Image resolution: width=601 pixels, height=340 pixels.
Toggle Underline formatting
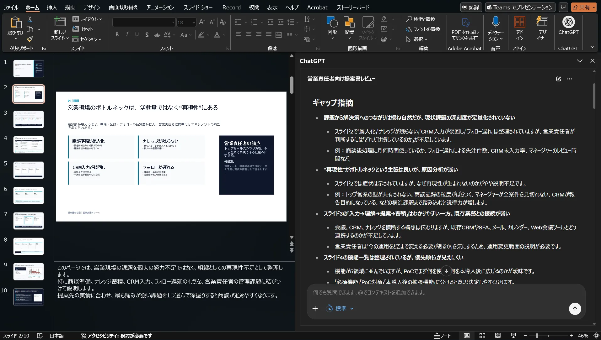(x=137, y=34)
